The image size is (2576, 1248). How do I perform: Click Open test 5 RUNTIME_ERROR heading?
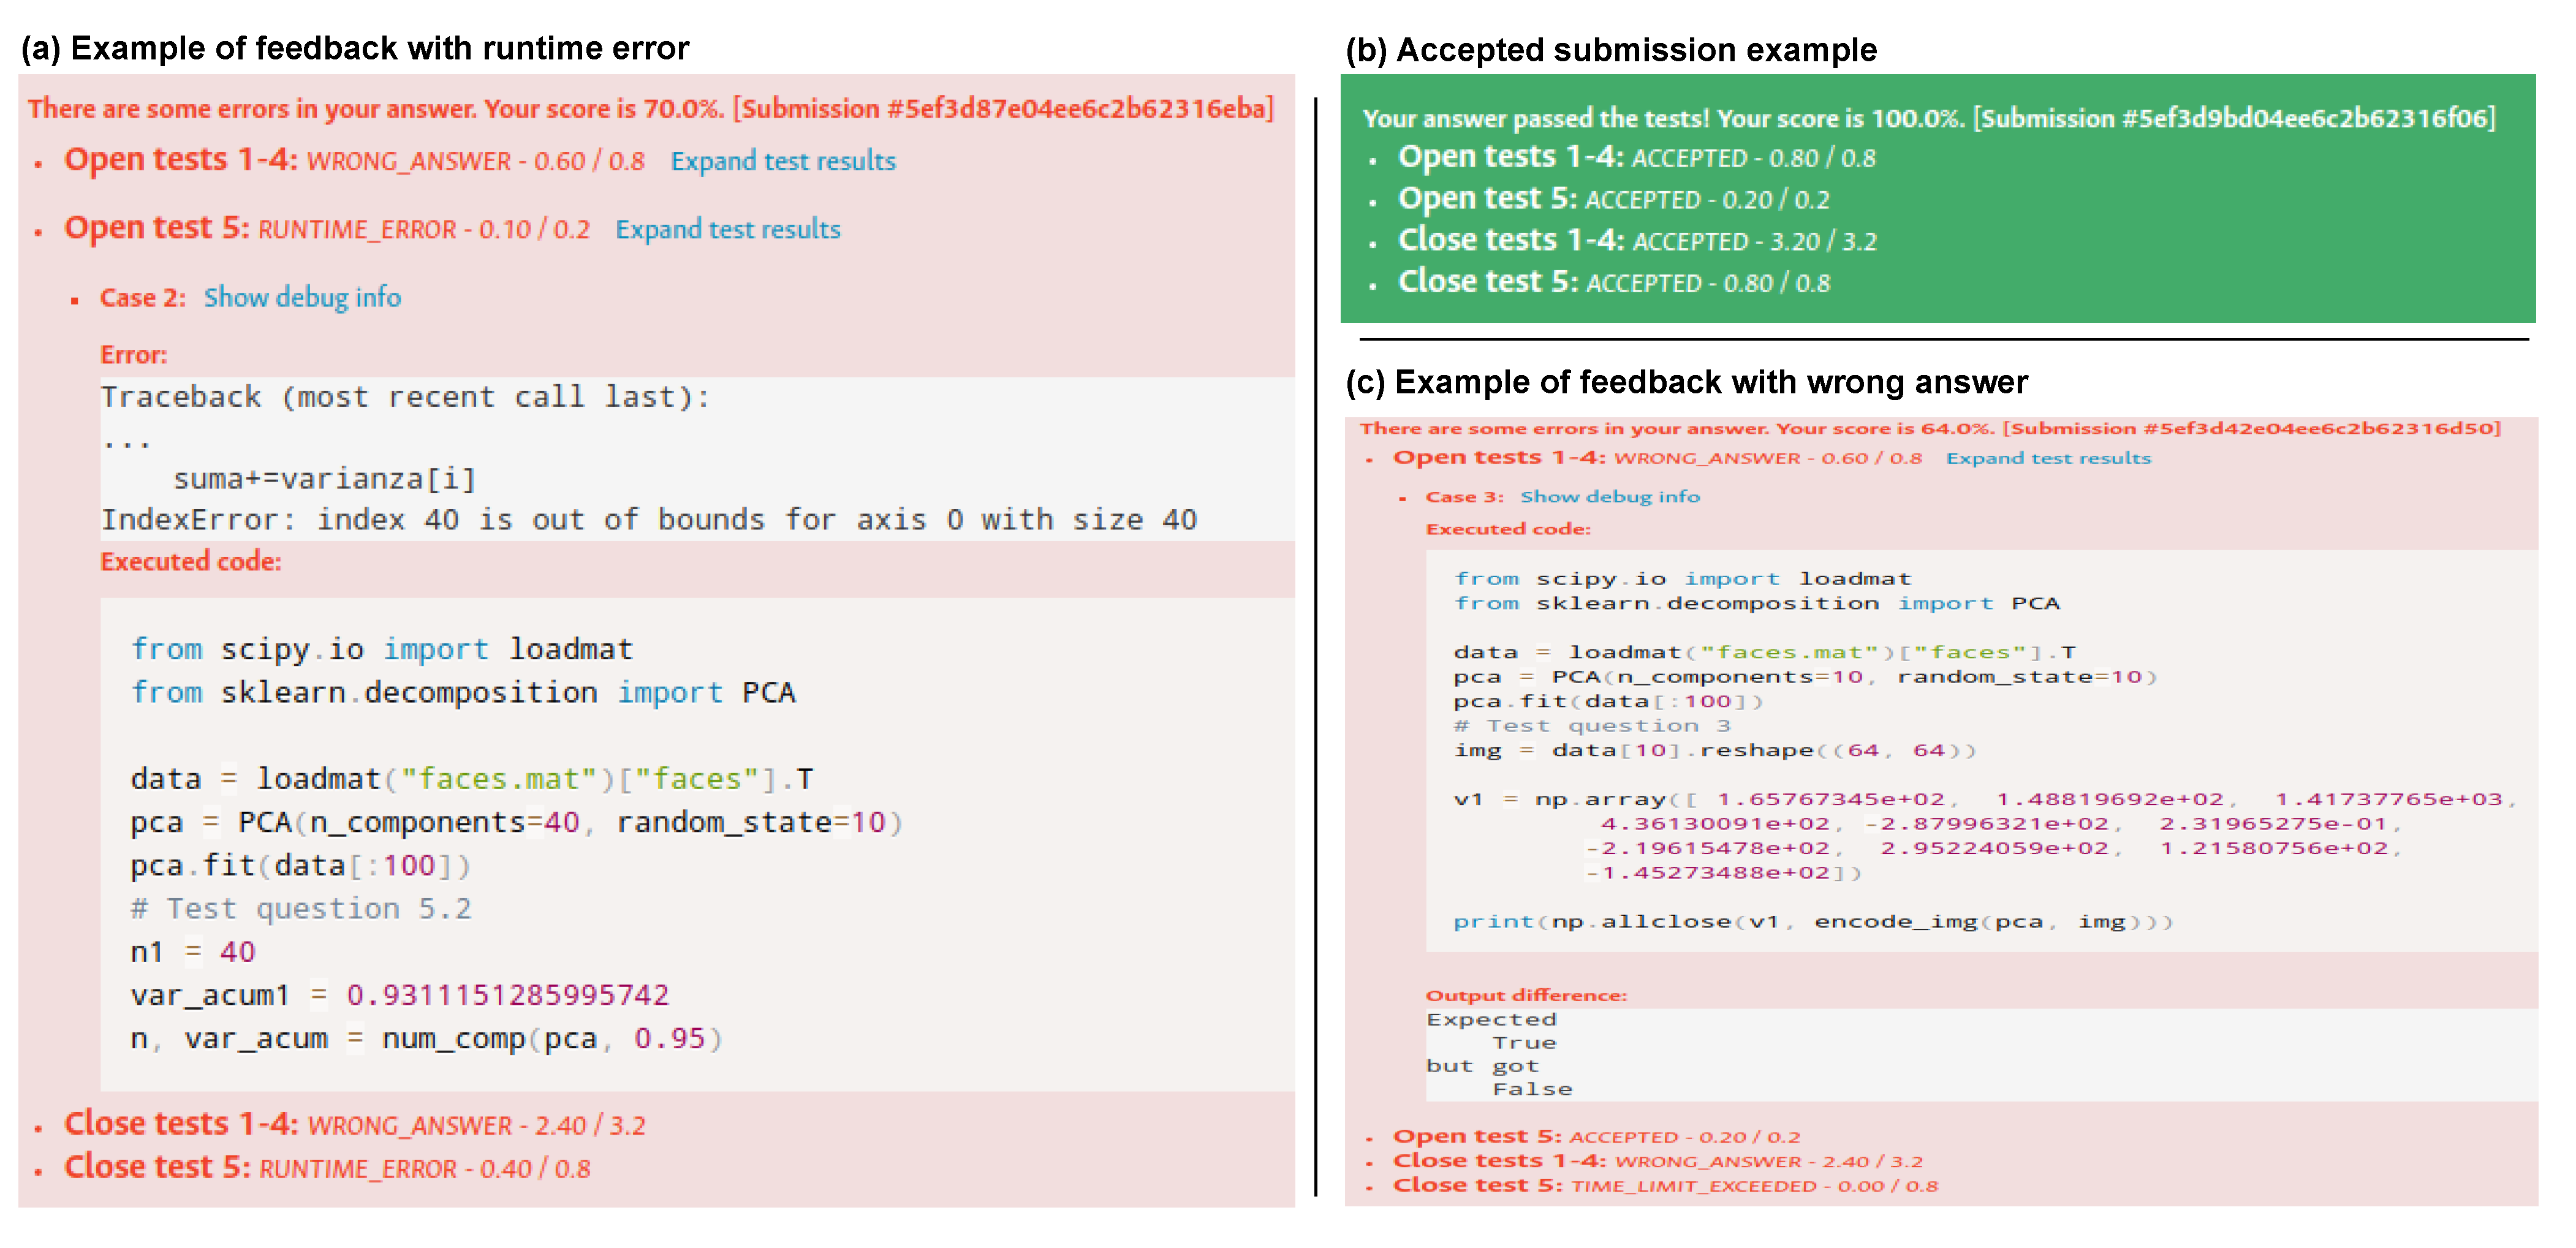[156, 228]
